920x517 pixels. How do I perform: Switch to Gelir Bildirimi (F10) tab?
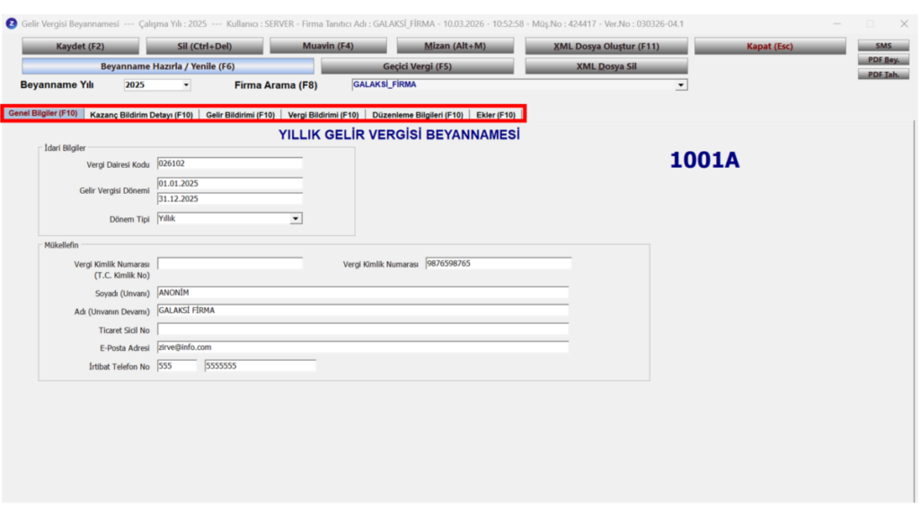(x=240, y=115)
